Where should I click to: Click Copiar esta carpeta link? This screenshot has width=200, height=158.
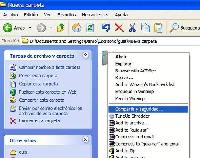(38, 84)
